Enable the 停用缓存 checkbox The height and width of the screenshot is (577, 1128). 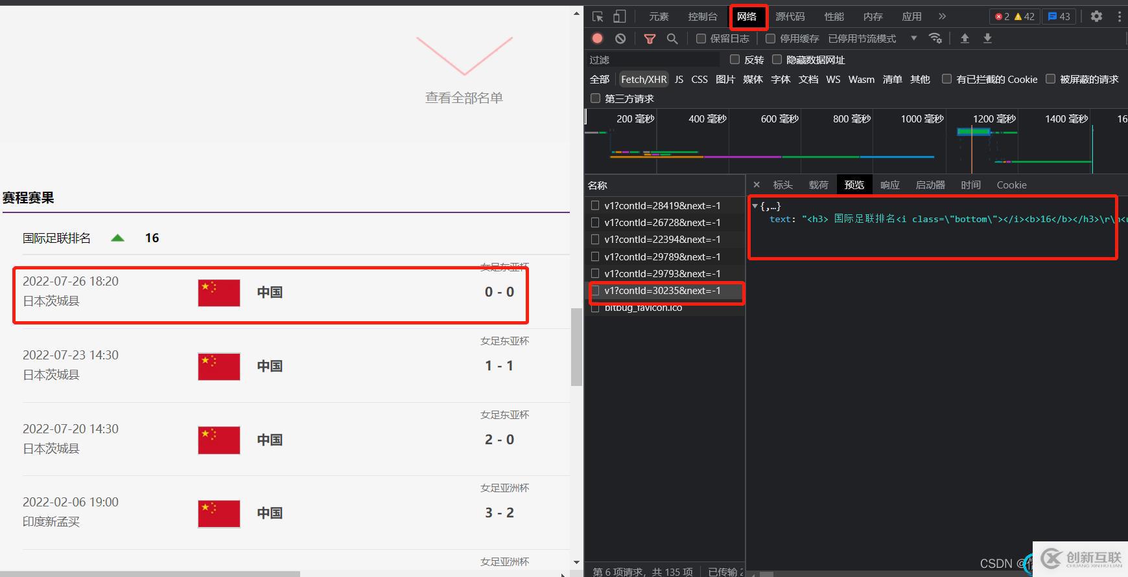tap(770, 39)
